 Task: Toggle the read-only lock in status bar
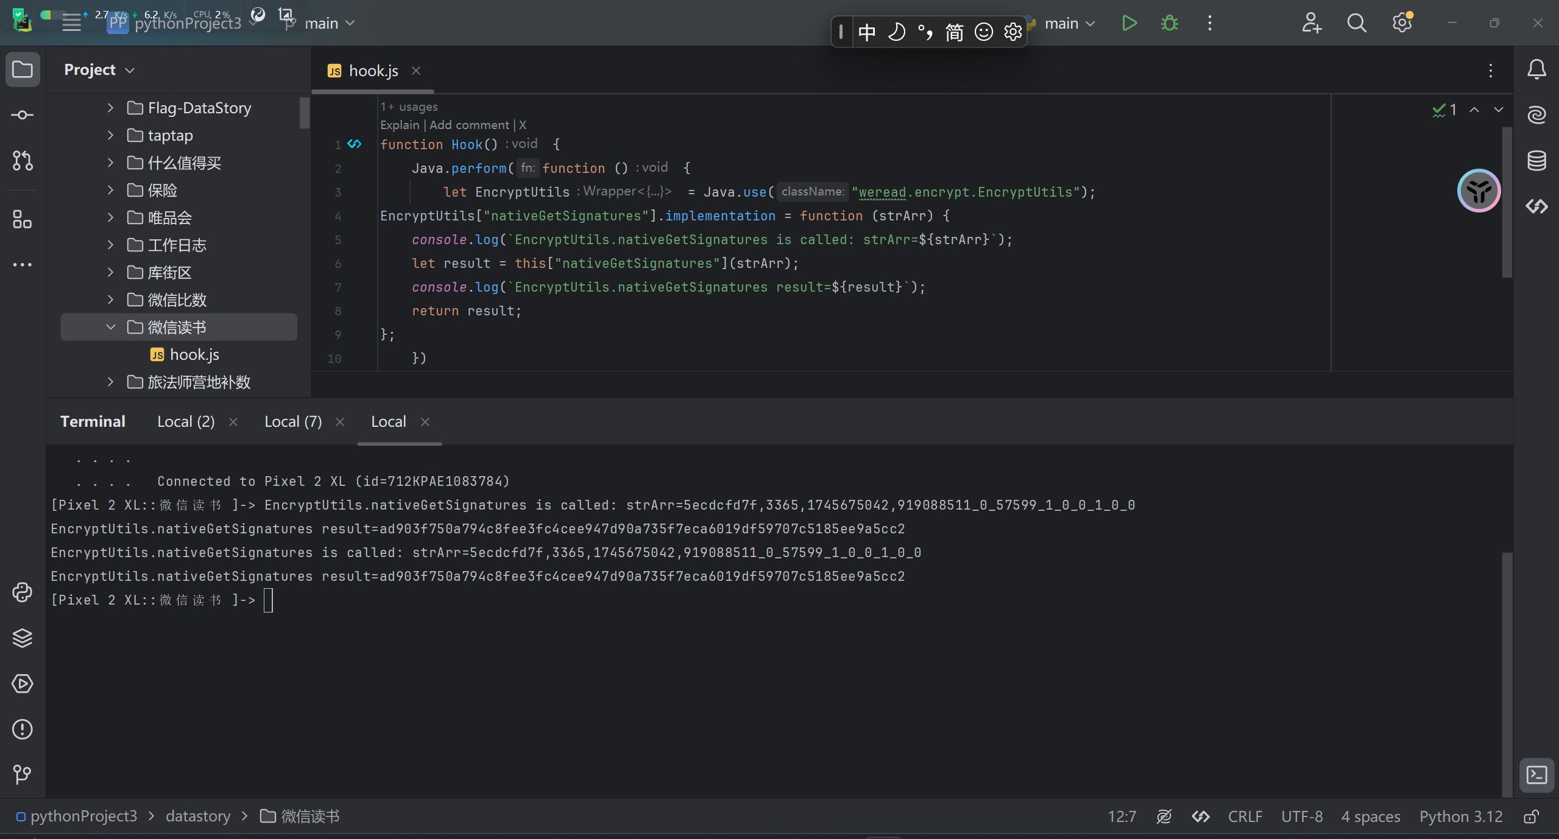pos(1531,816)
